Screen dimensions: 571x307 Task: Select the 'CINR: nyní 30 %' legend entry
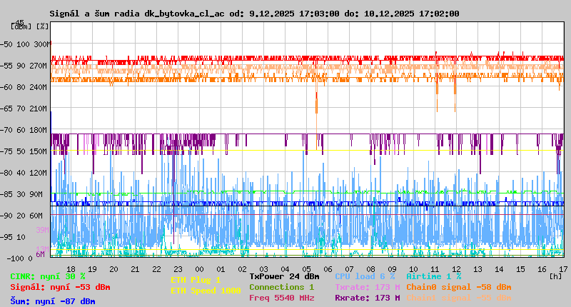click(48, 276)
